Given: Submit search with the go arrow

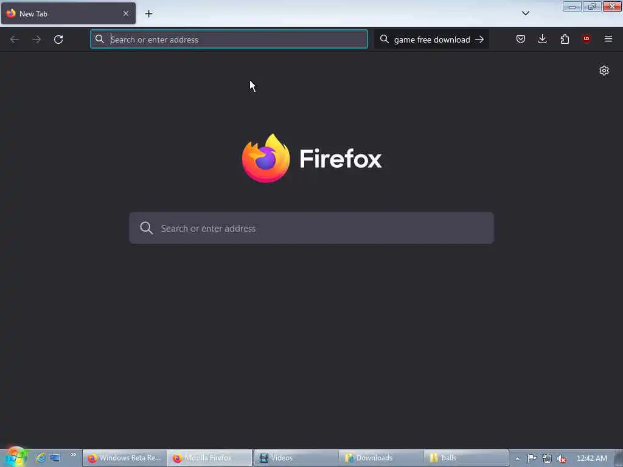Looking at the screenshot, I should pyautogui.click(x=479, y=40).
